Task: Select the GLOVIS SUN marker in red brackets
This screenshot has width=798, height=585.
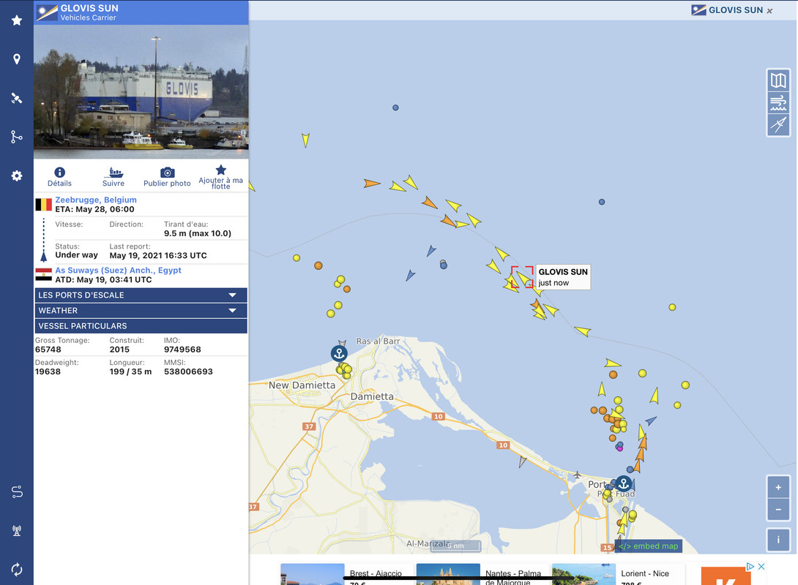Action: (522, 277)
